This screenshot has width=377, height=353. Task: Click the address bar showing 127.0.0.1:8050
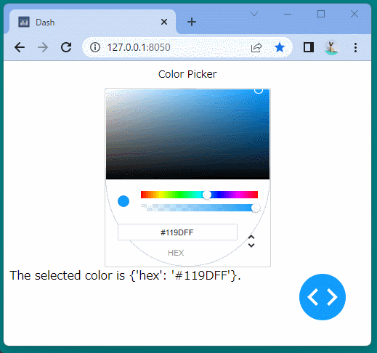pyautogui.click(x=187, y=47)
